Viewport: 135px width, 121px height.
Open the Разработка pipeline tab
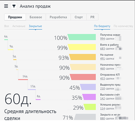pos(58,17)
